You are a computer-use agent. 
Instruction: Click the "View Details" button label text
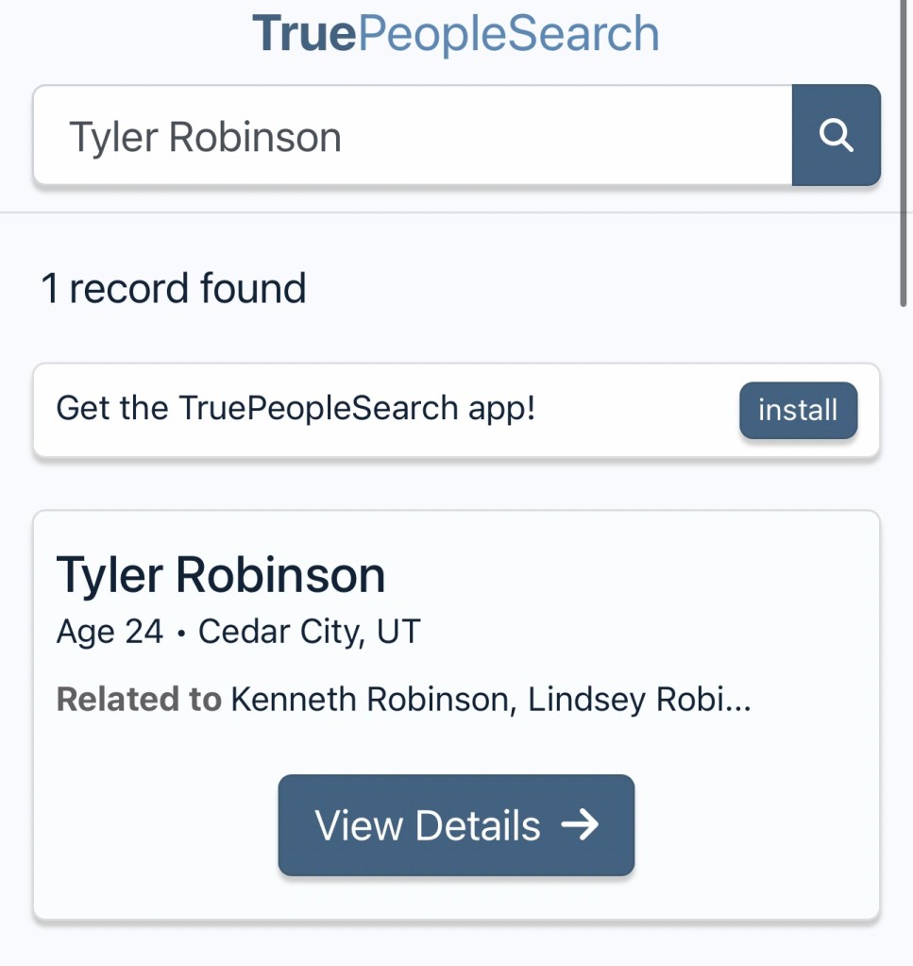click(428, 824)
